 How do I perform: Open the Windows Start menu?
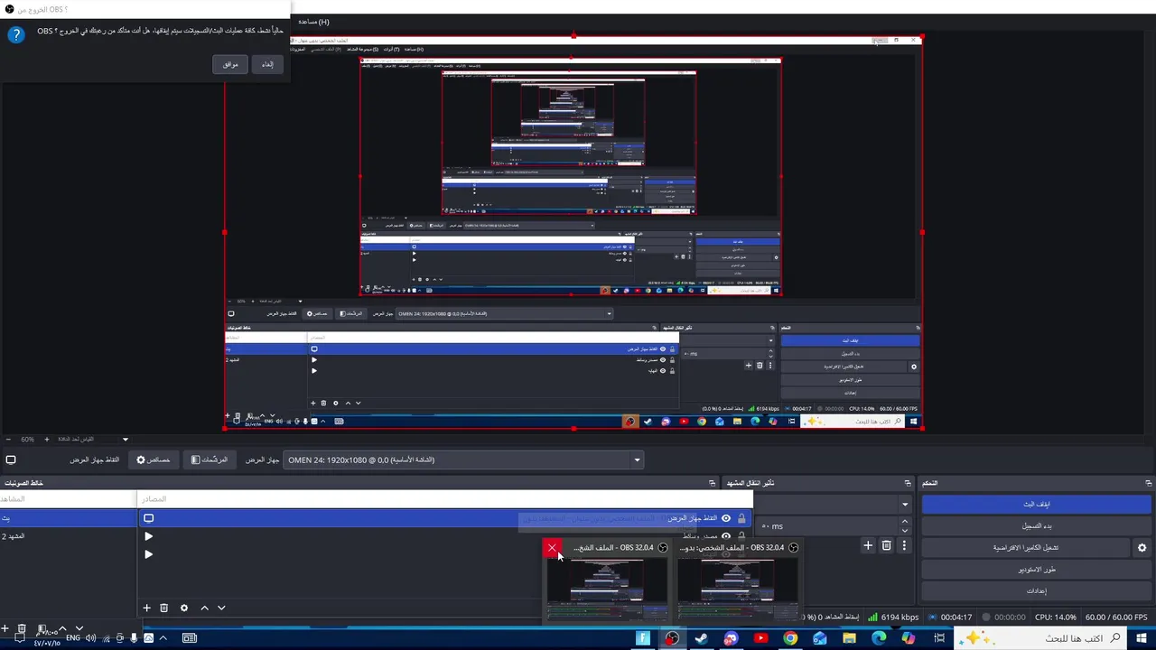coord(1143,638)
